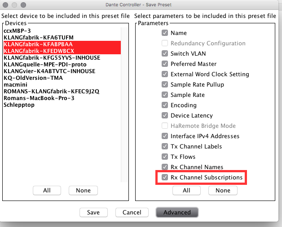Cancel the Save Preset dialog

coord(132,212)
